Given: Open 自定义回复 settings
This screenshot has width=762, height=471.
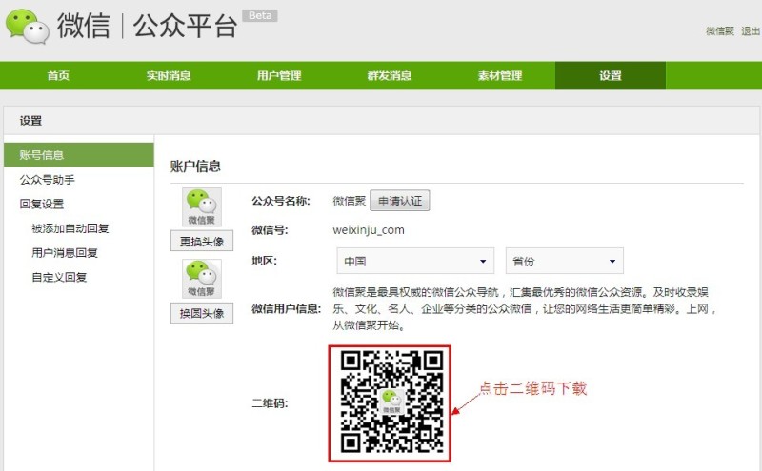Looking at the screenshot, I should [59, 277].
